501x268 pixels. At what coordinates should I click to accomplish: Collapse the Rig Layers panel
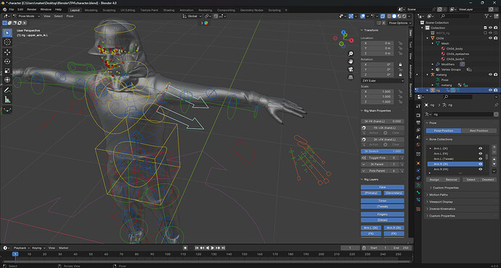pyautogui.click(x=369, y=180)
